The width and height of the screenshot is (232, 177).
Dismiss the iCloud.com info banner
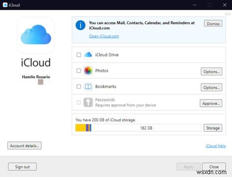coord(213,24)
